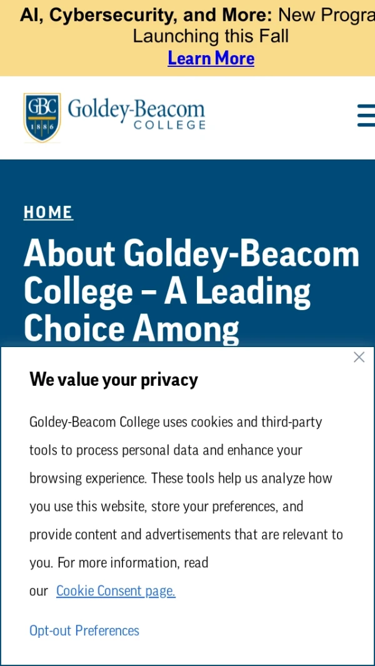Click the 'Choice Among' heading line

(131, 328)
